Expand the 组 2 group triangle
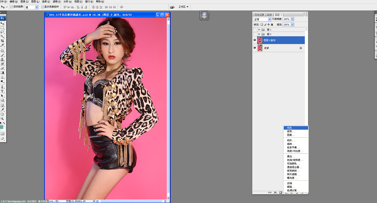The width and height of the screenshot is (377, 203). point(259,34)
